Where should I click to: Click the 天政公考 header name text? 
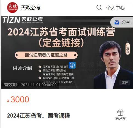tap(31, 7)
